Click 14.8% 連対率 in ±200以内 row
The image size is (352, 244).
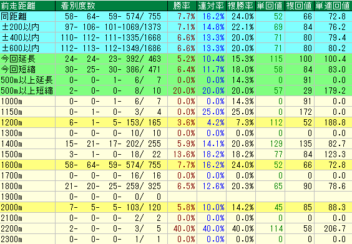click(213, 27)
